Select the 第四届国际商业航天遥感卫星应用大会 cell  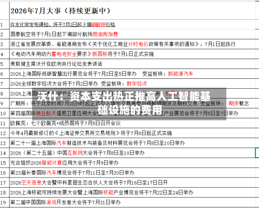pos(133,114)
